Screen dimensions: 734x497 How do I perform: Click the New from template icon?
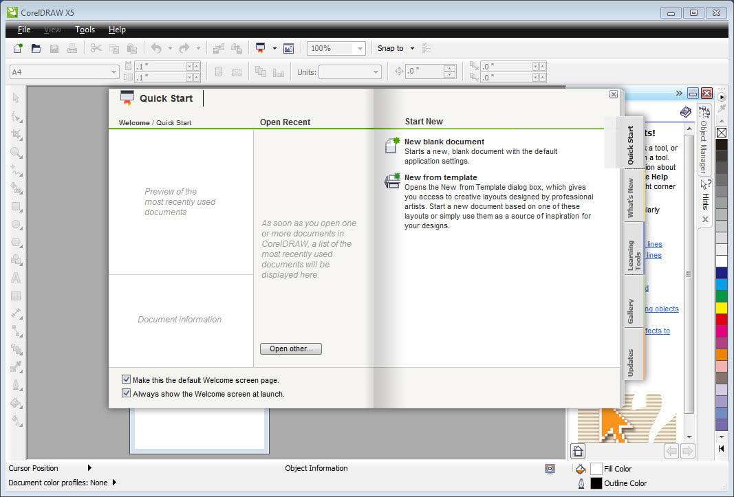[392, 181]
